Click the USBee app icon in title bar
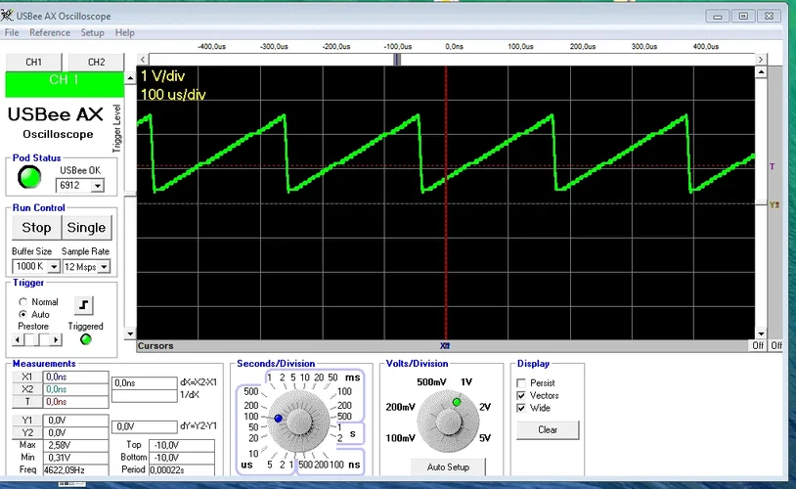The image size is (796, 489). tap(9, 16)
